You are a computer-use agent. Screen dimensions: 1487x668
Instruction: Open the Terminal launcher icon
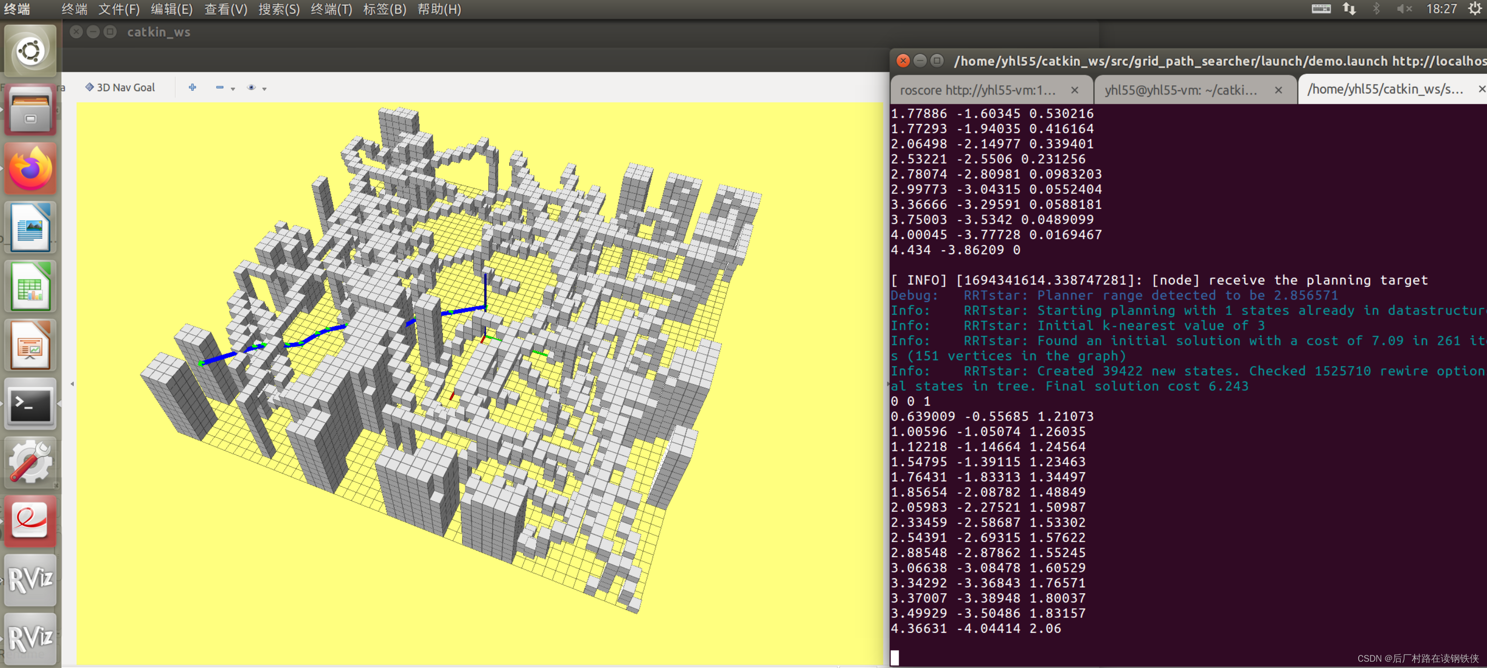tap(30, 404)
